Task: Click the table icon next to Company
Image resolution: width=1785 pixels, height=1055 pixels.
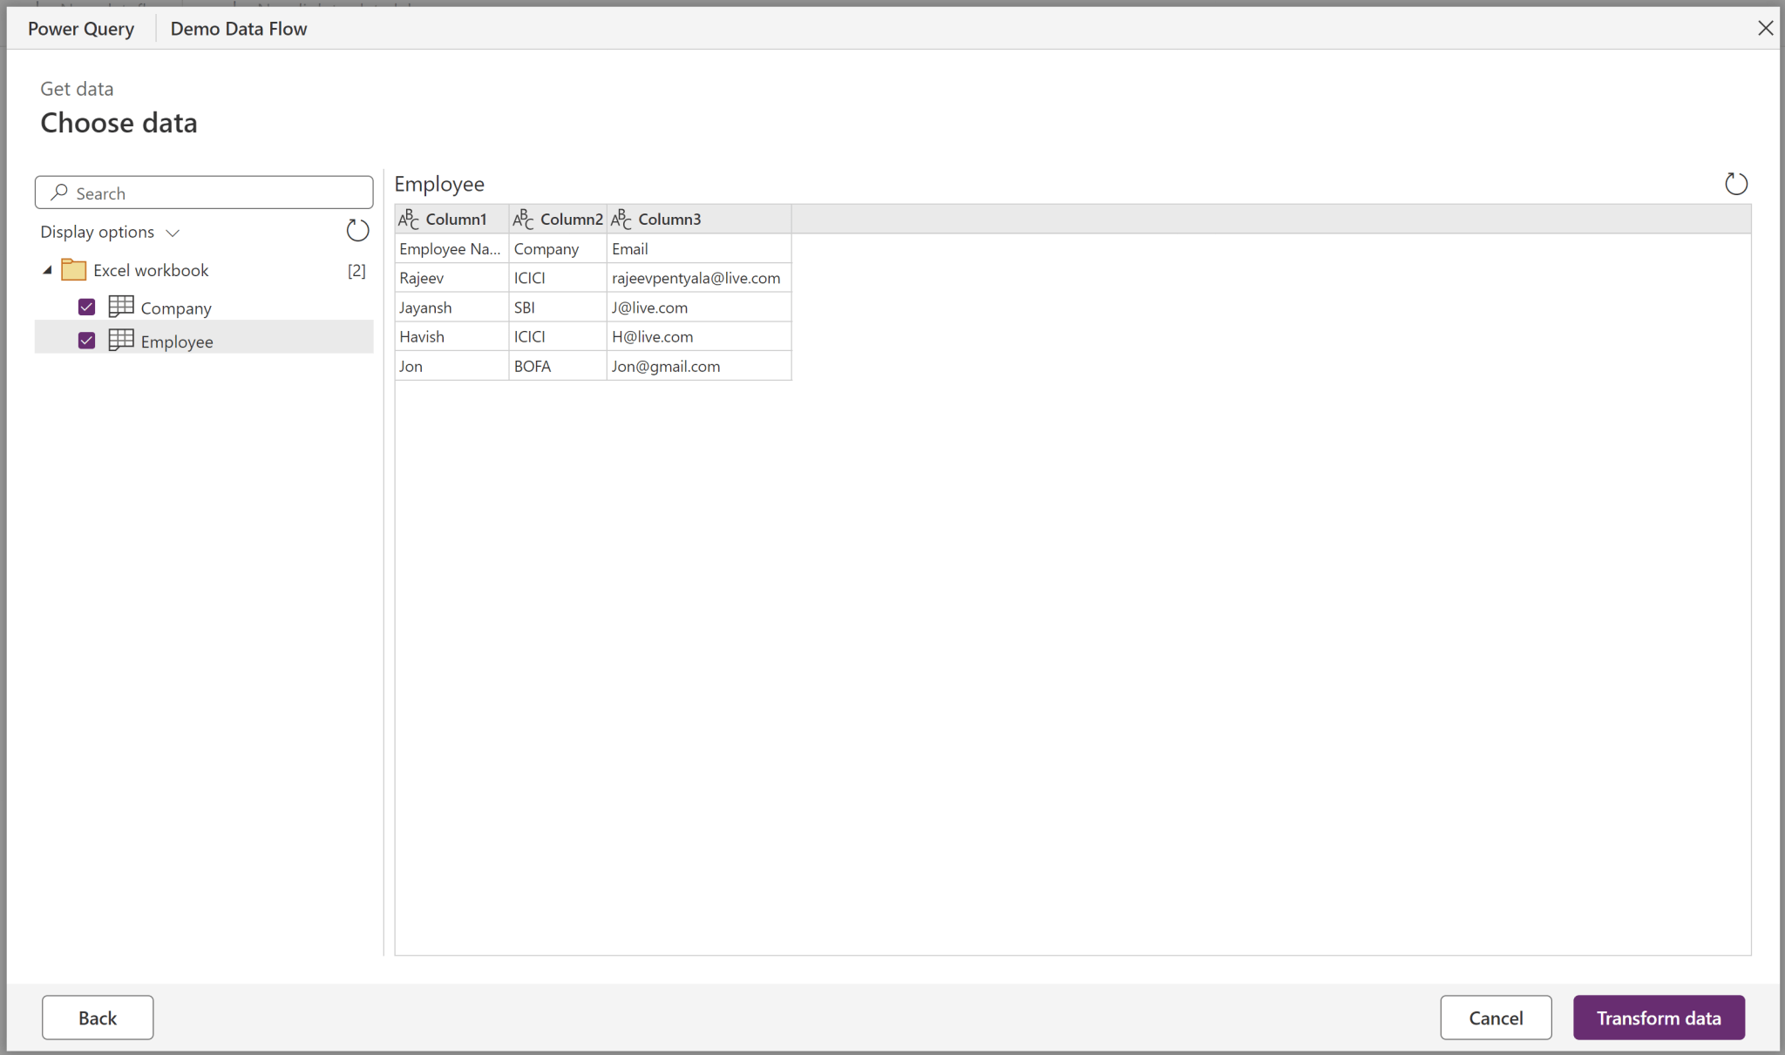Action: [121, 307]
